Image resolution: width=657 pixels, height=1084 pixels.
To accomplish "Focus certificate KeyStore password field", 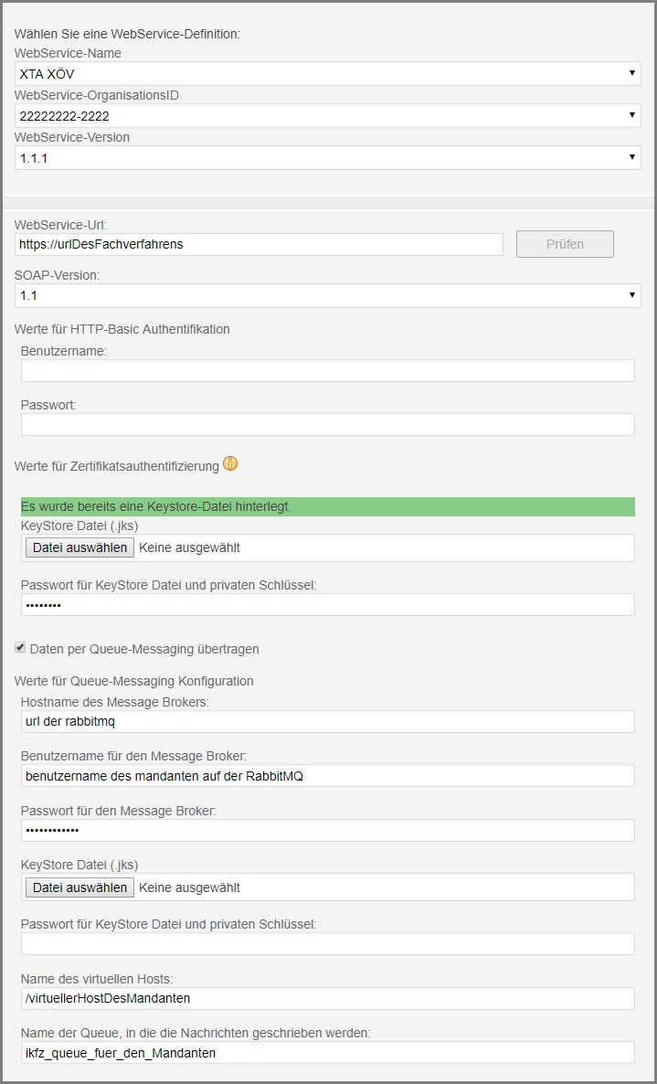I will 327,604.
